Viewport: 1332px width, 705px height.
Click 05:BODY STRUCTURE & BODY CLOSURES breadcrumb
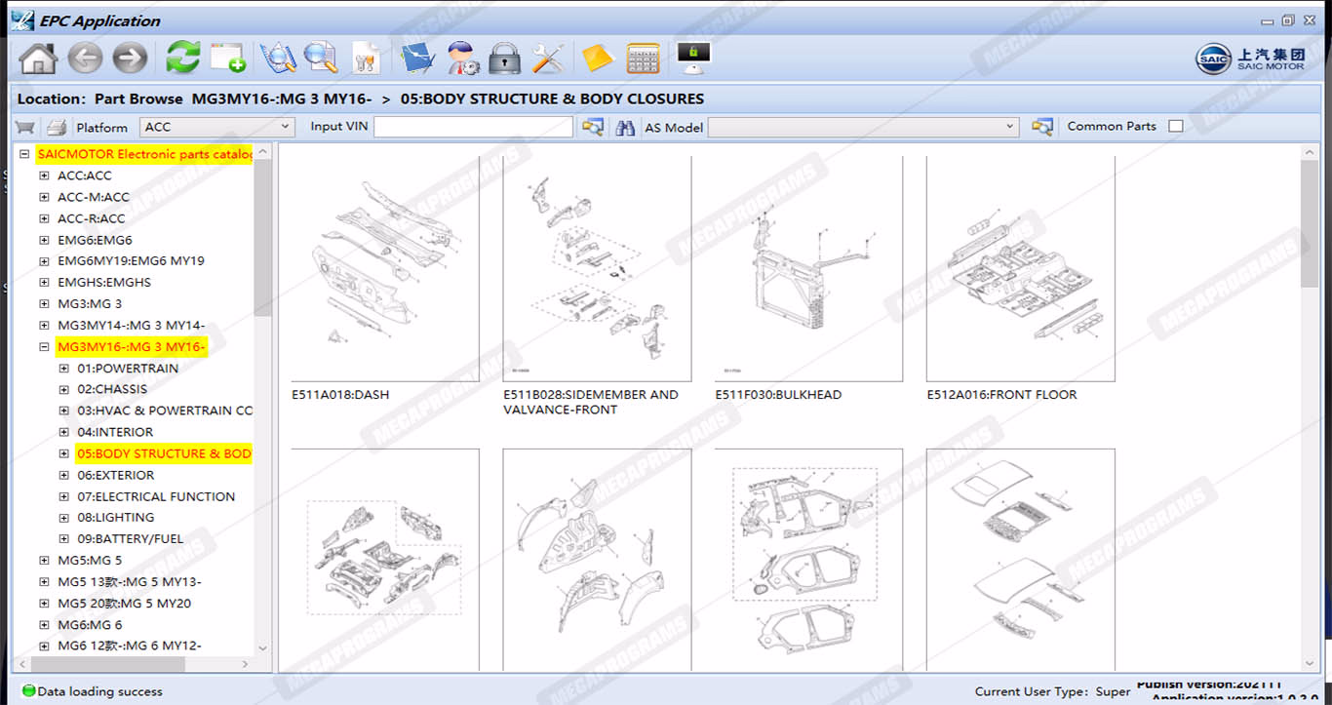tap(552, 98)
